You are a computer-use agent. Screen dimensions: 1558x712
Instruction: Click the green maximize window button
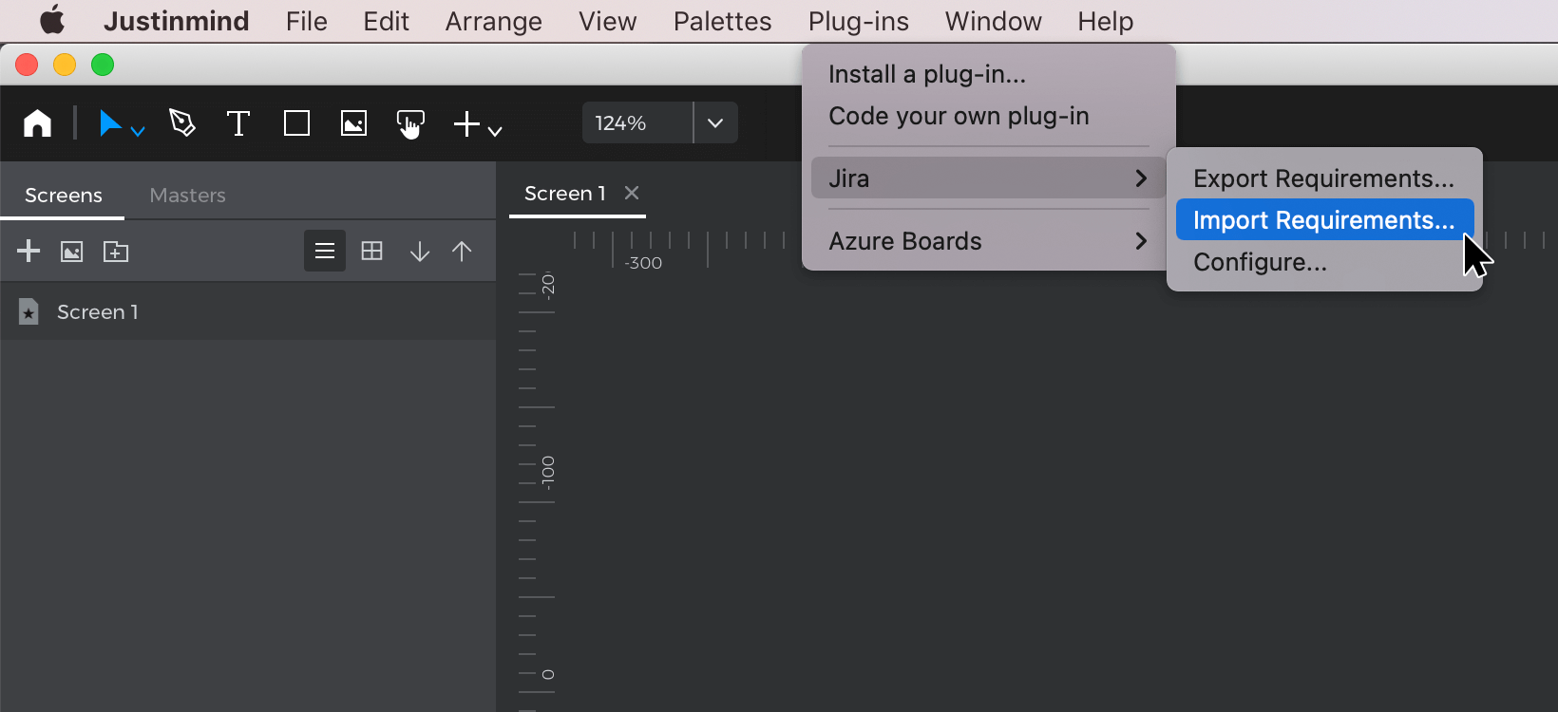click(103, 65)
